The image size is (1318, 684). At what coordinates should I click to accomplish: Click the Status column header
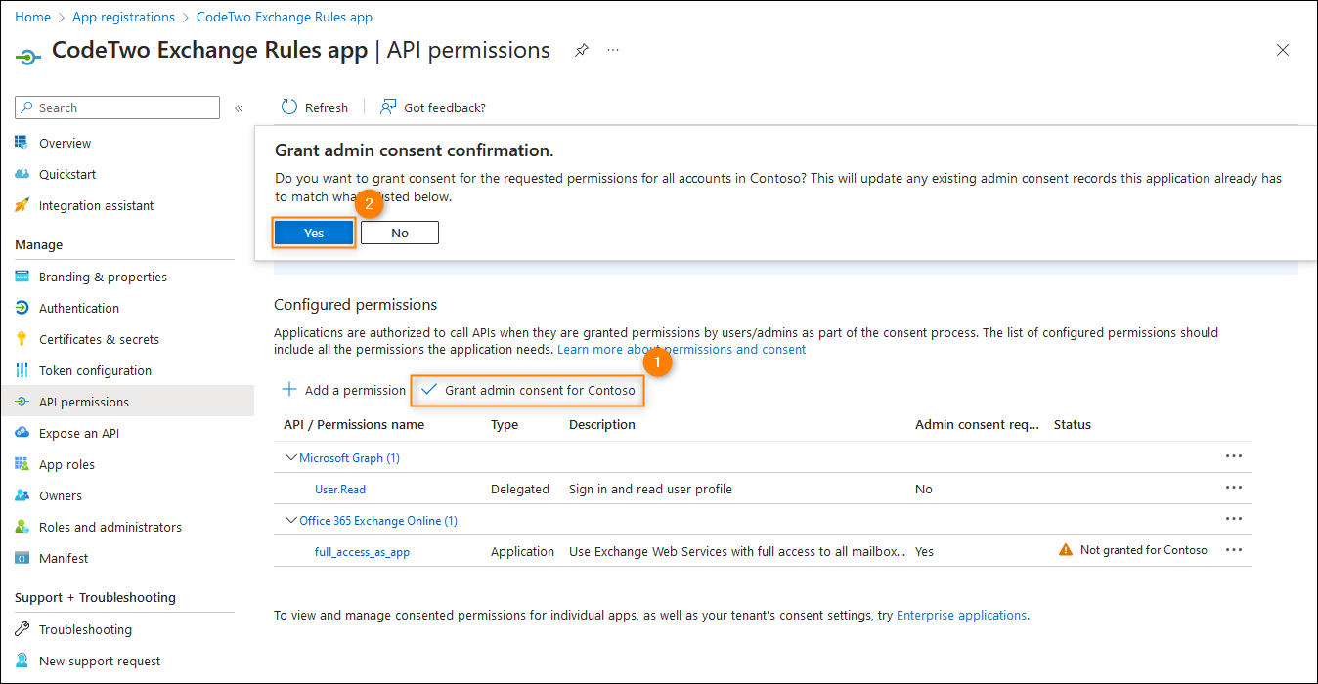pos(1073,424)
